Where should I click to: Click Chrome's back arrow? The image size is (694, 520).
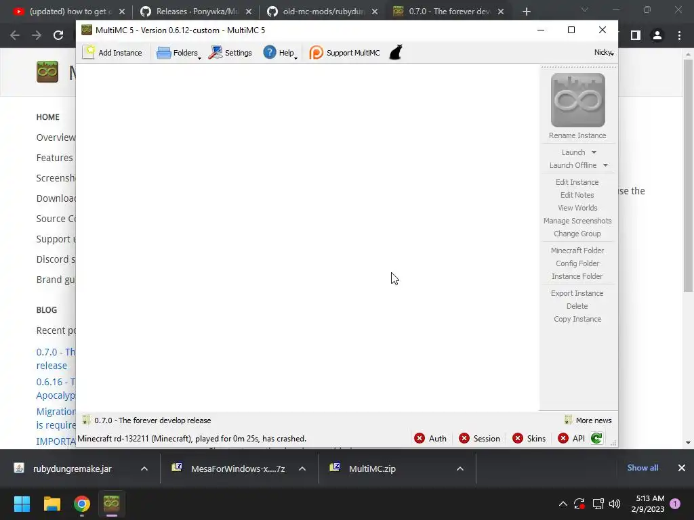click(15, 35)
